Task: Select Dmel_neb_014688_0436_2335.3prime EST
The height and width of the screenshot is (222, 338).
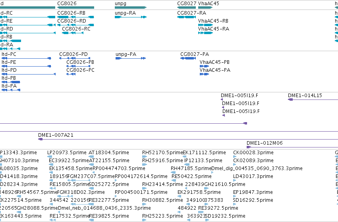Action: tap(104, 208)
